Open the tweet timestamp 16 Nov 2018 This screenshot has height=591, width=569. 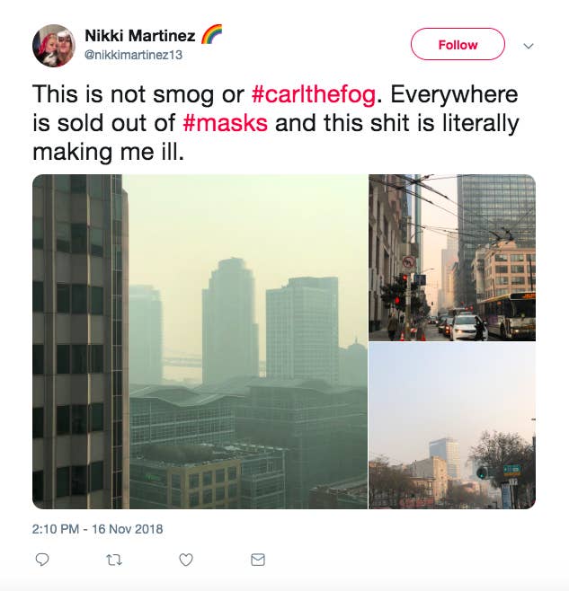pyautogui.click(x=97, y=529)
